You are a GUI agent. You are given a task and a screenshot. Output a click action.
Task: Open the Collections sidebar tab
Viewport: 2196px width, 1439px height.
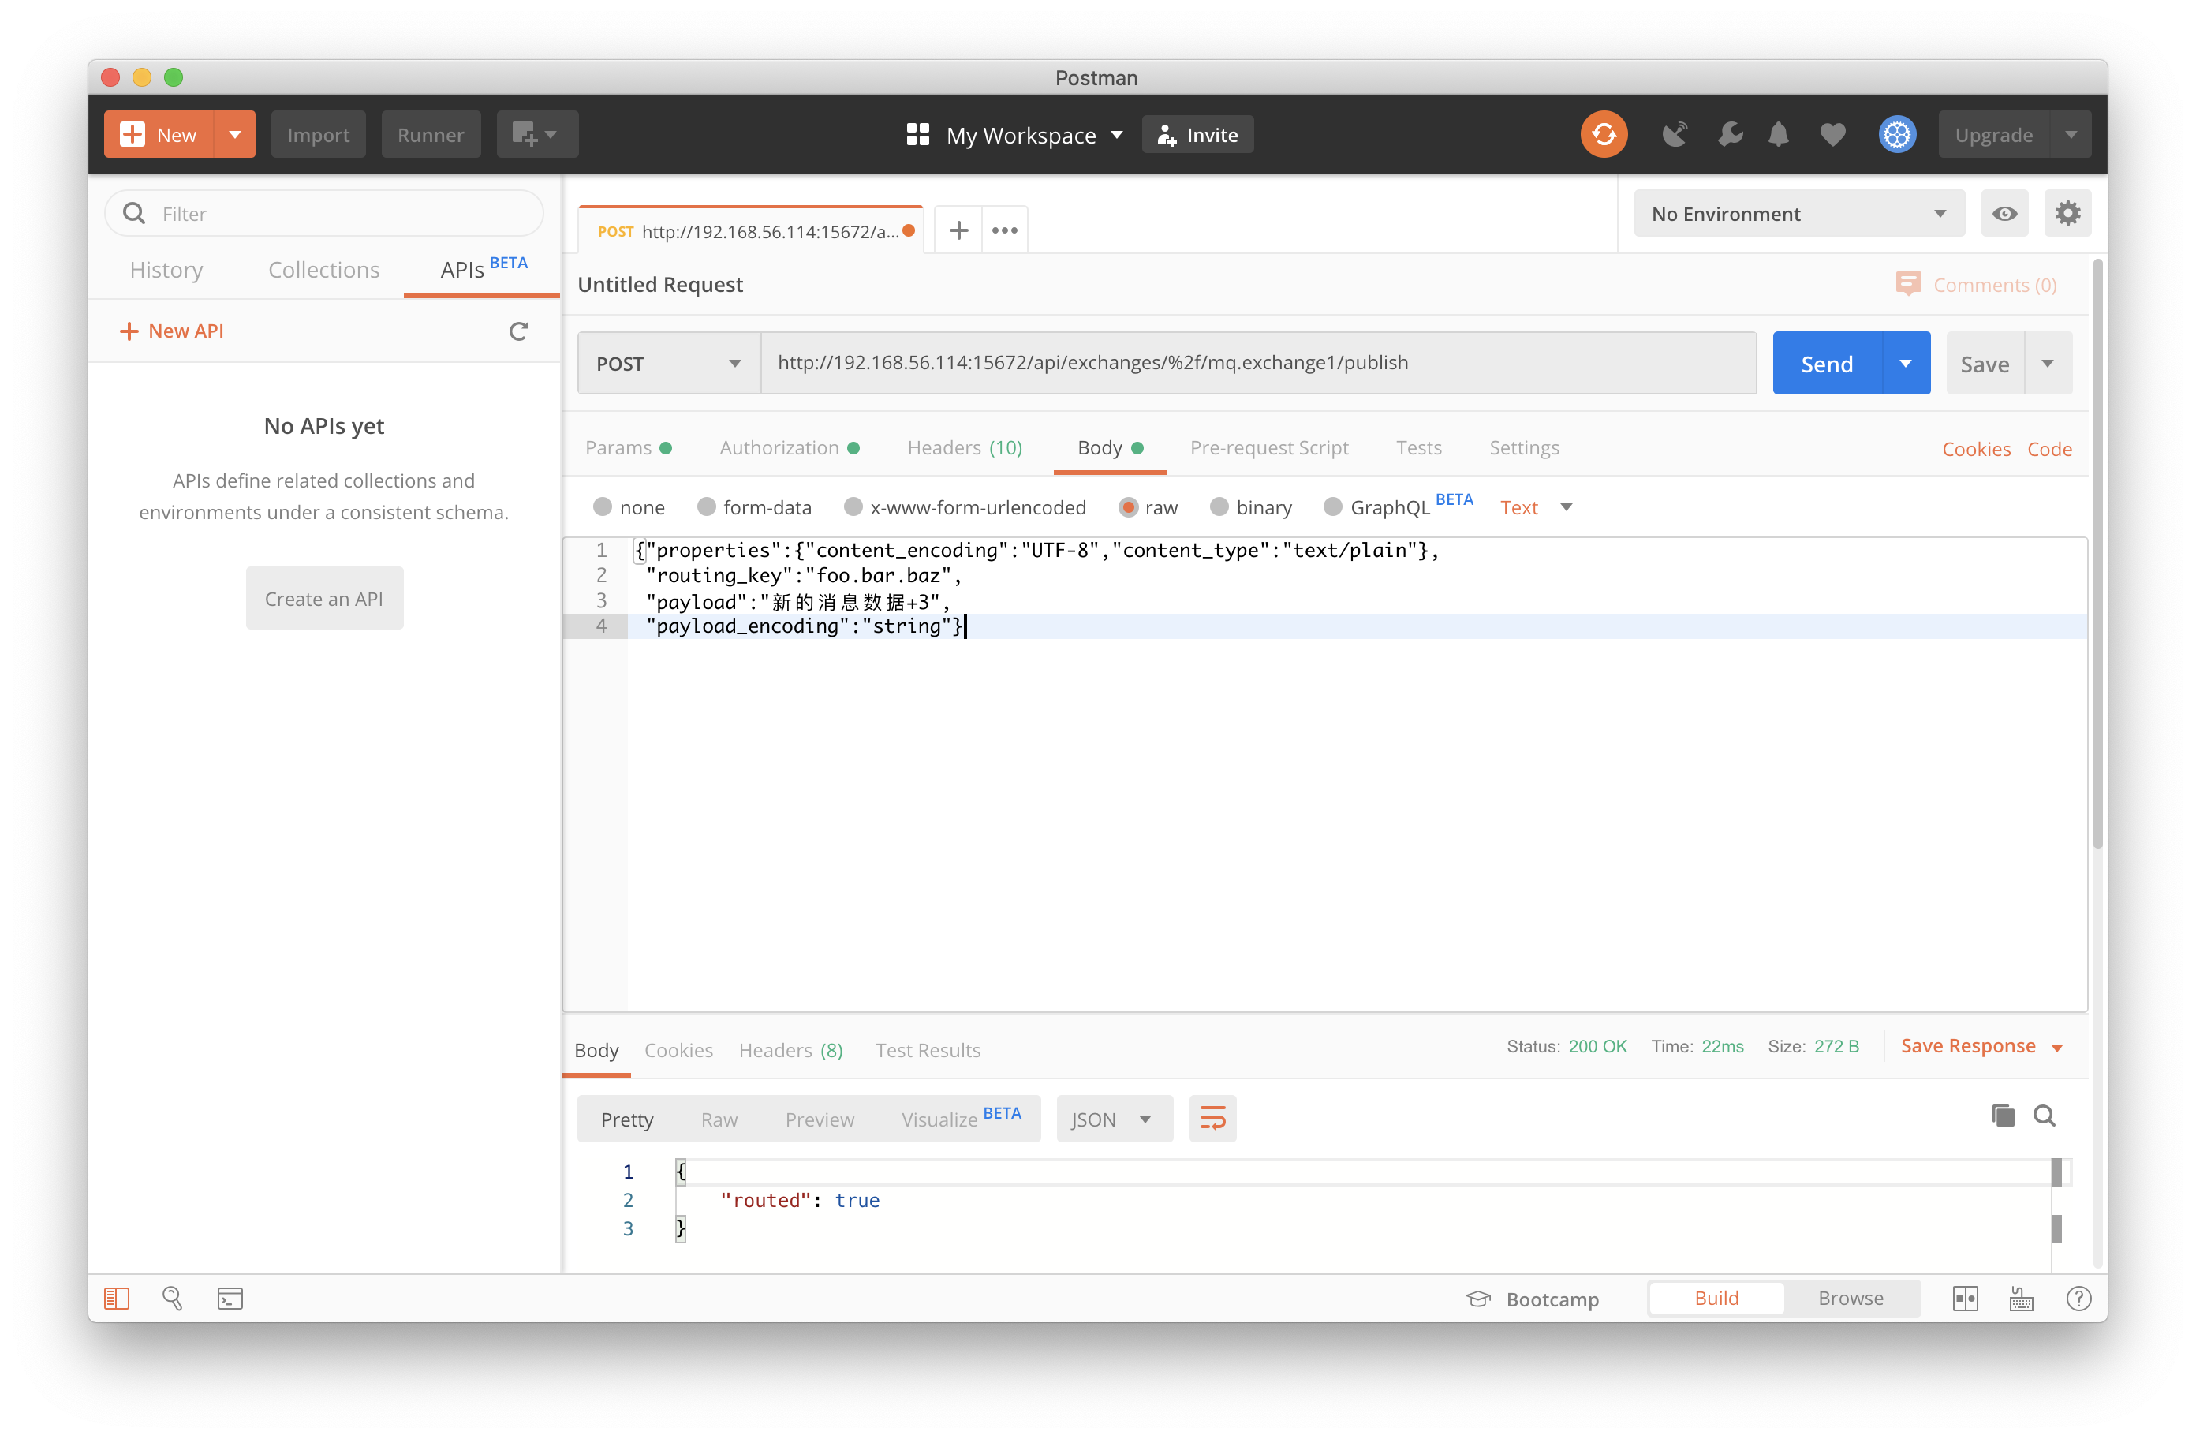pos(324,270)
